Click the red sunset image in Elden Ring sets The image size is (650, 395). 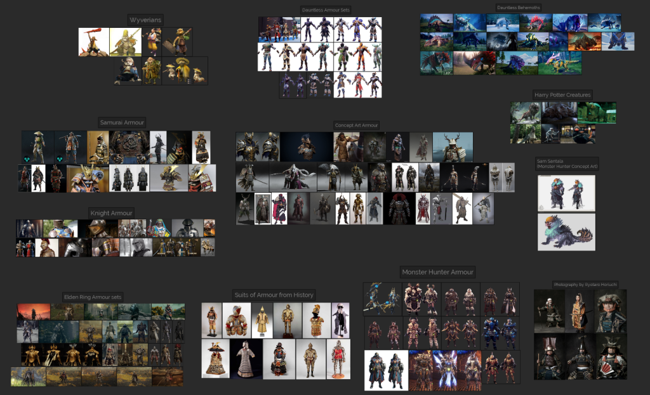pyautogui.click(x=34, y=312)
